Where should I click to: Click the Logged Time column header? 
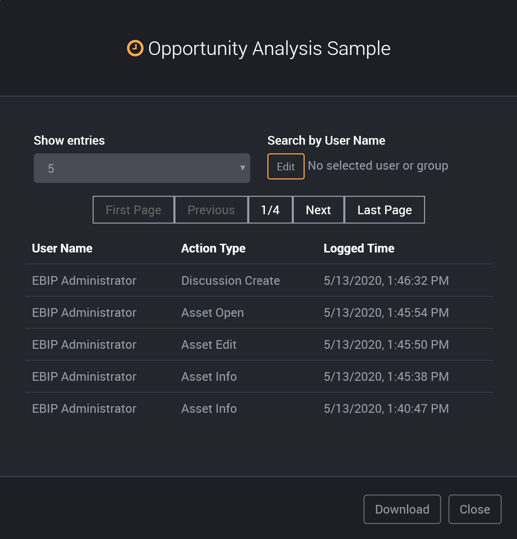tap(359, 248)
